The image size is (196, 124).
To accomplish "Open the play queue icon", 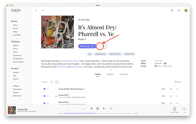I will point(111,108).
